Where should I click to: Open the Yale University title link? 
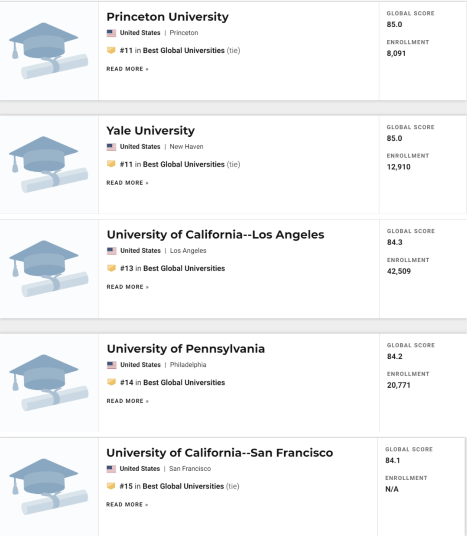(150, 131)
